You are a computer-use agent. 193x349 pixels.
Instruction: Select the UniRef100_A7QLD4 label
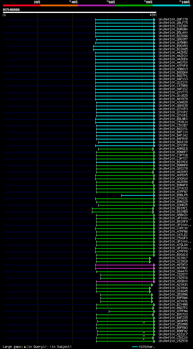pyautogui.click(x=173, y=245)
